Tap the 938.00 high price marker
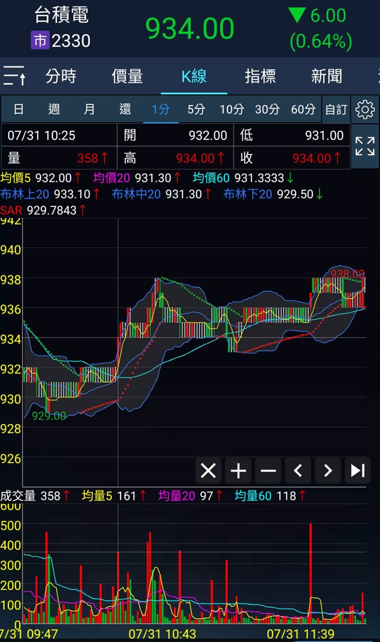This screenshot has height=642, width=380. coord(347,274)
